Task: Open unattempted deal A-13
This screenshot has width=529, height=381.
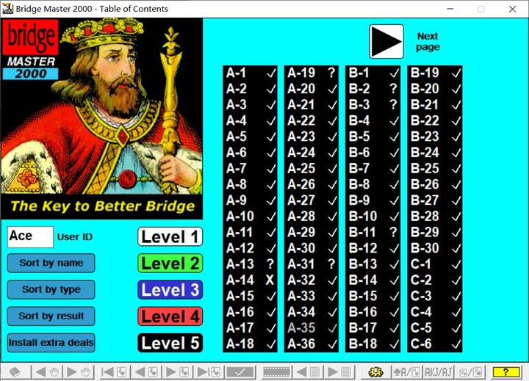Action: tap(250, 264)
